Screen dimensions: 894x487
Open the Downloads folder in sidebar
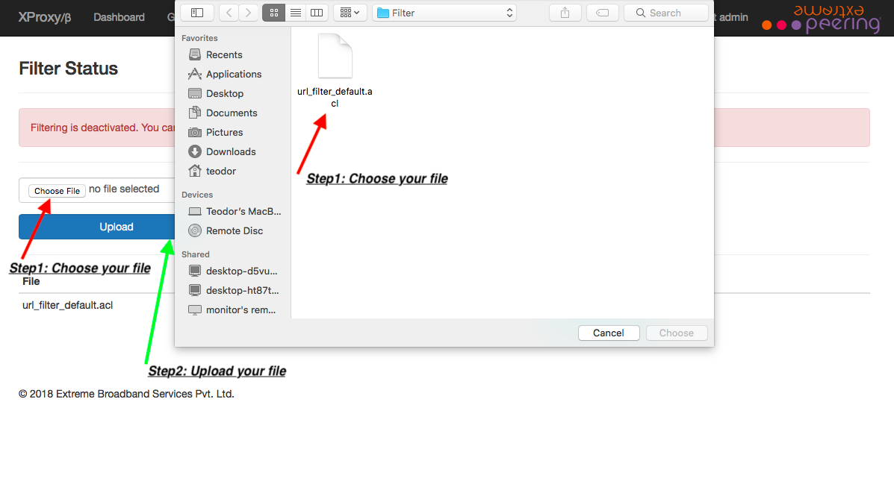tap(231, 151)
